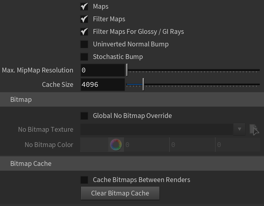Click the Cache Size slider handle
The image size is (264, 206).
coord(143,84)
